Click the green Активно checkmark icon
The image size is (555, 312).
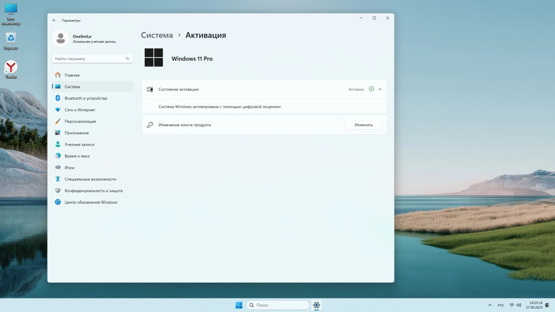tap(372, 89)
